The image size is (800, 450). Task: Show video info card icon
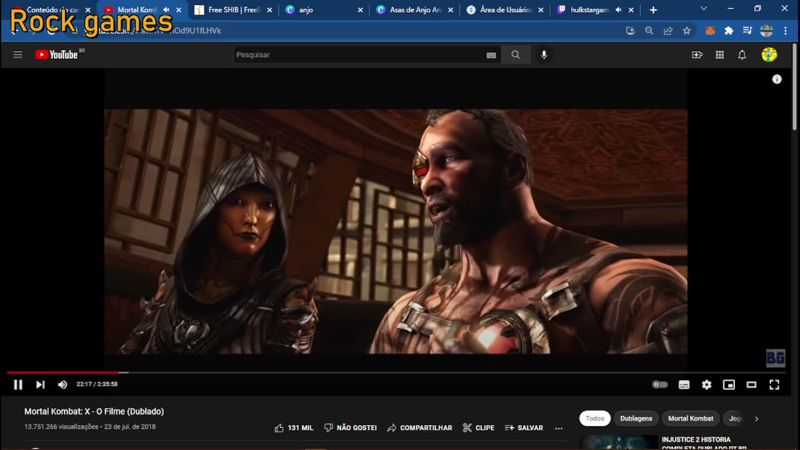(777, 79)
